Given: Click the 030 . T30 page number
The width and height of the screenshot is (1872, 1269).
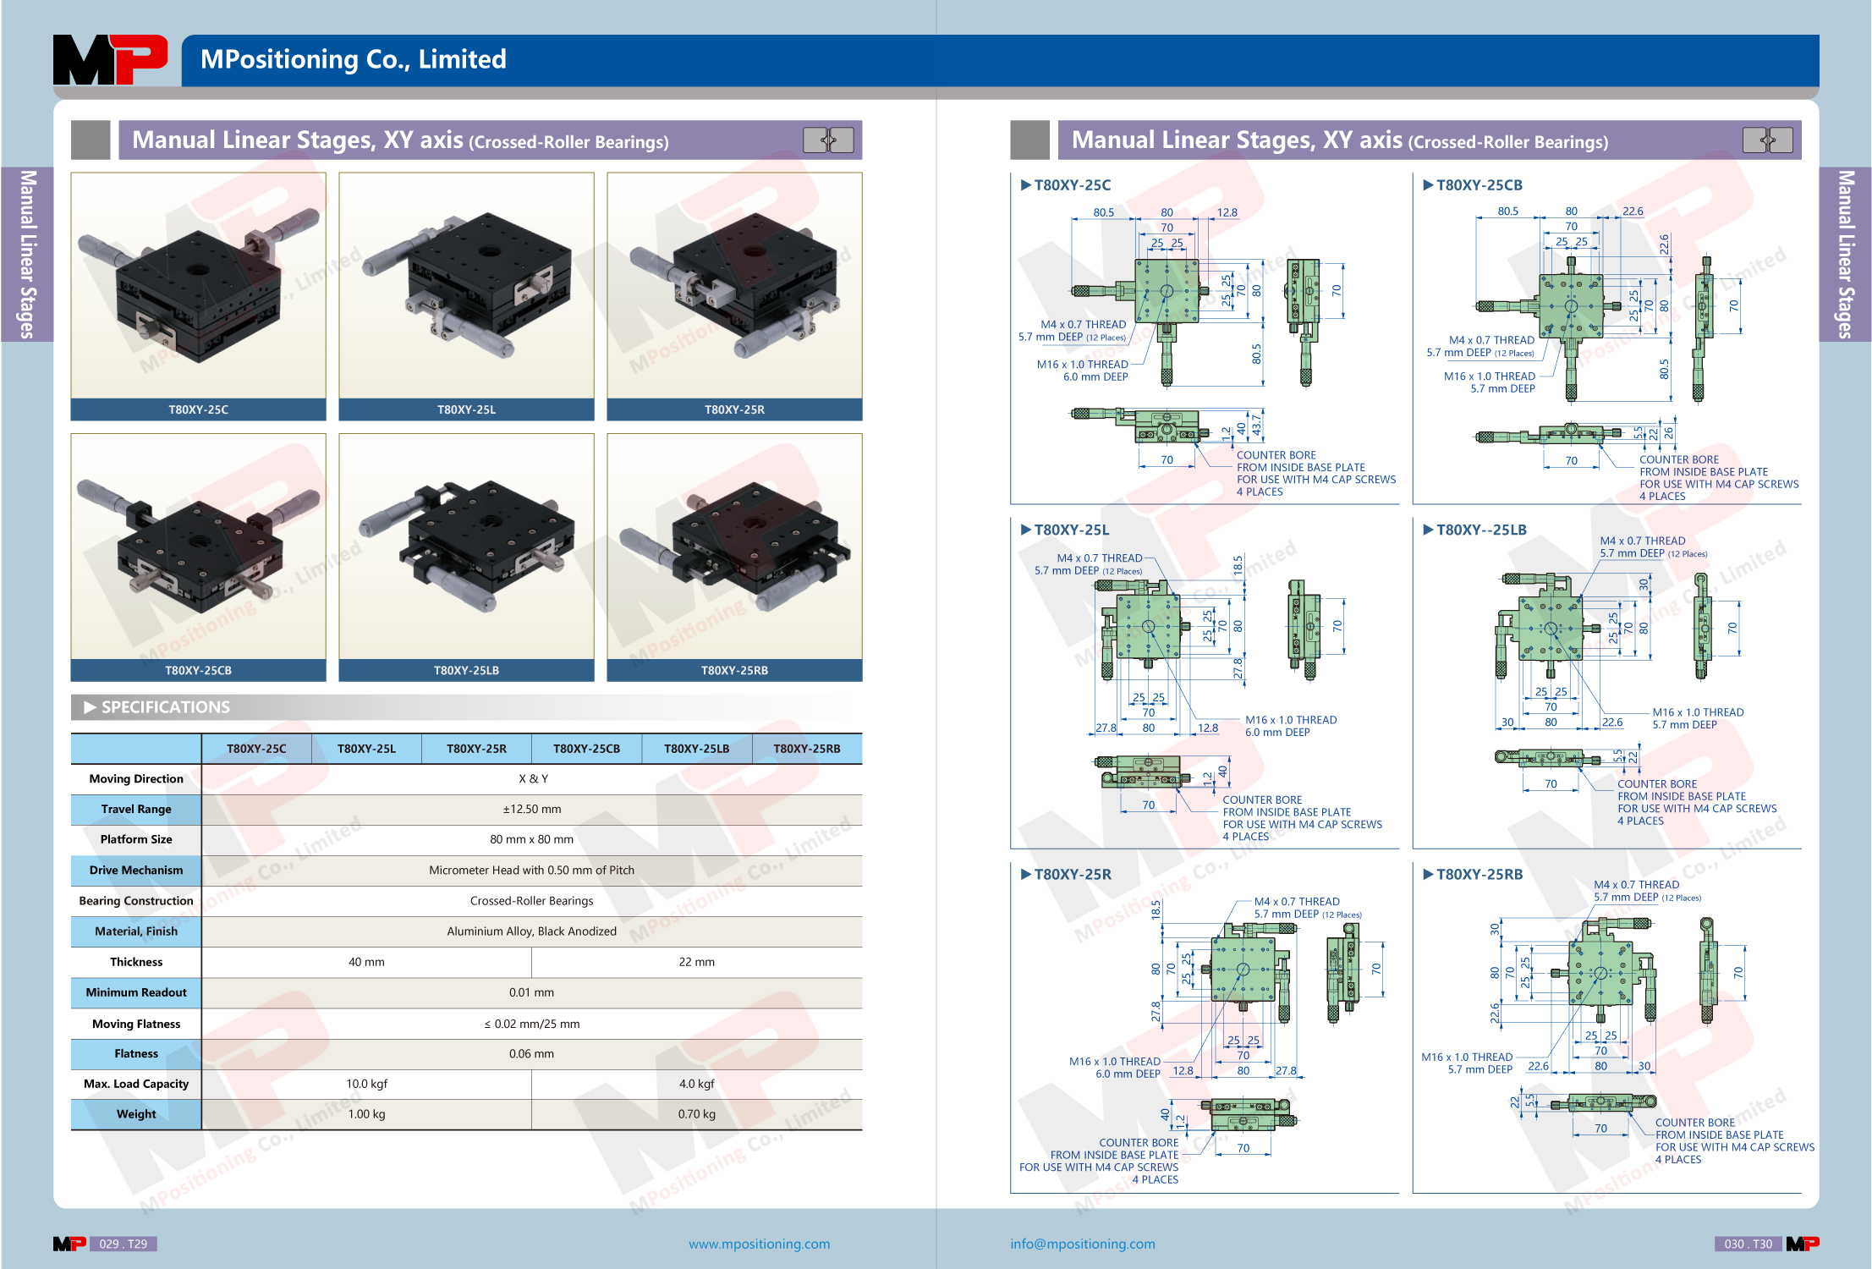Looking at the screenshot, I should (x=1748, y=1244).
